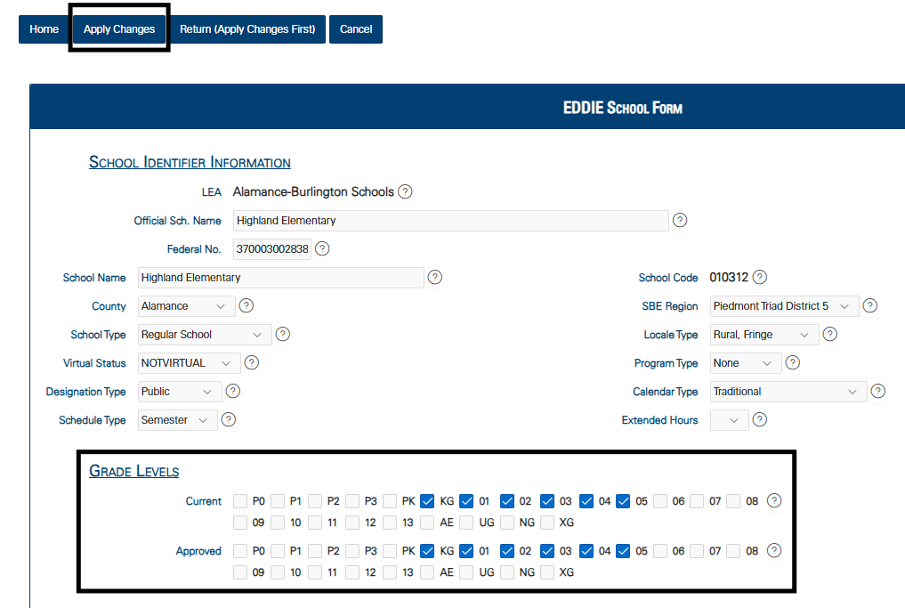The image size is (905, 608).
Task: Uncheck grade 02 in the Approved row
Action: tap(507, 551)
